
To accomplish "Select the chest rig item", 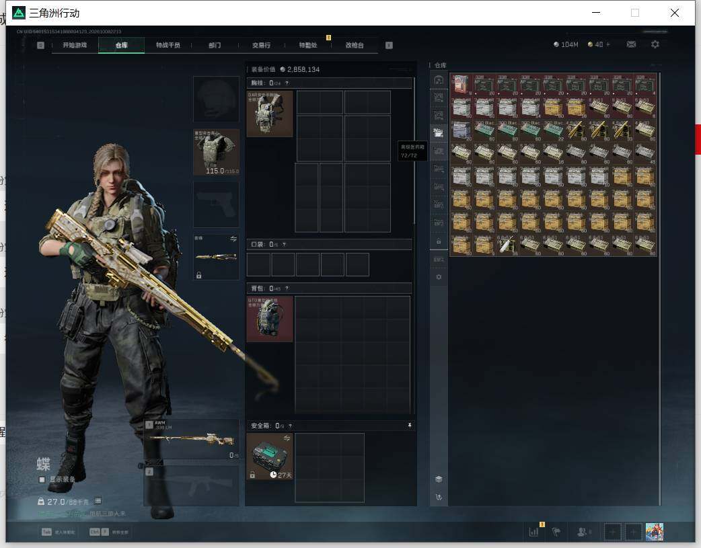I will [270, 114].
